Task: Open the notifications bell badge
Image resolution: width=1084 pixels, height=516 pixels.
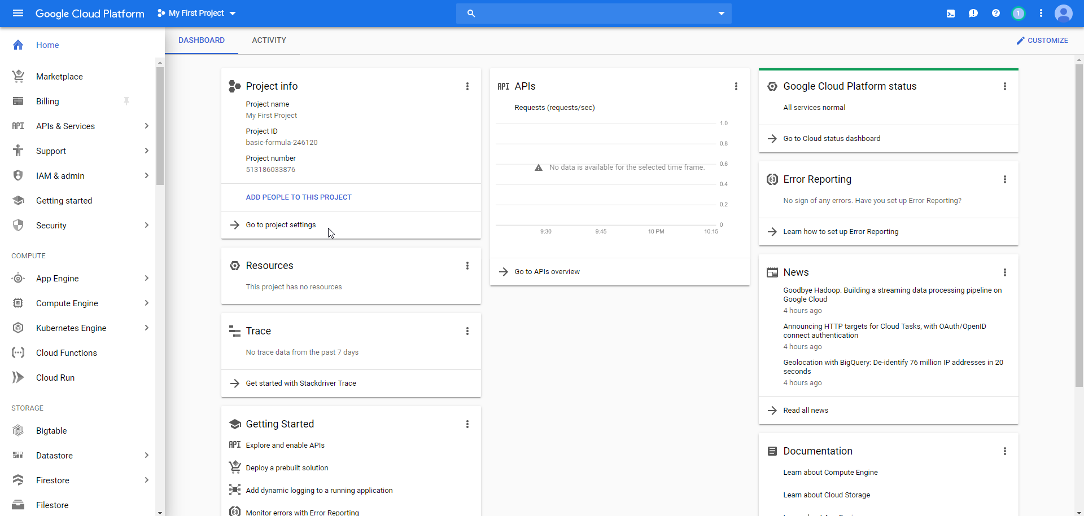Action: [1018, 14]
